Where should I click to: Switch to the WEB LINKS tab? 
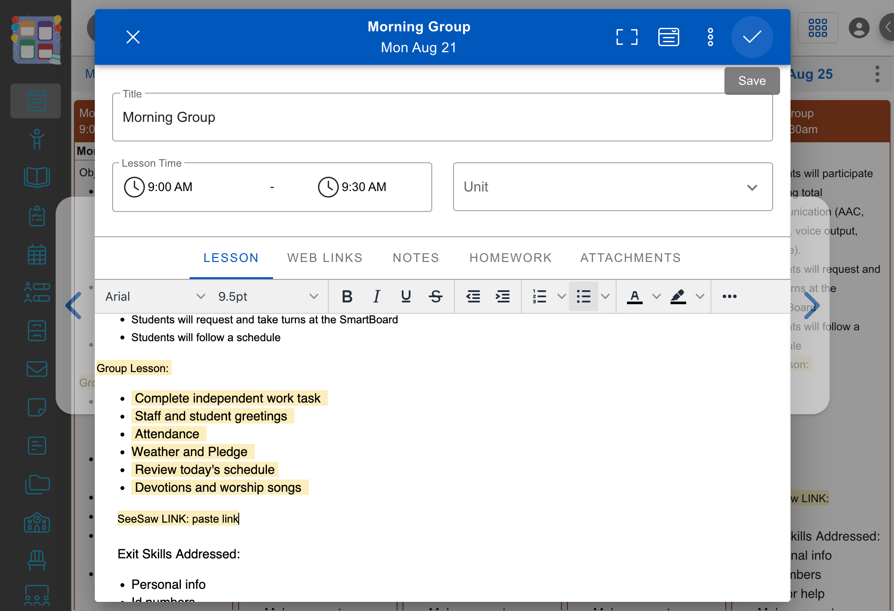[x=325, y=258]
